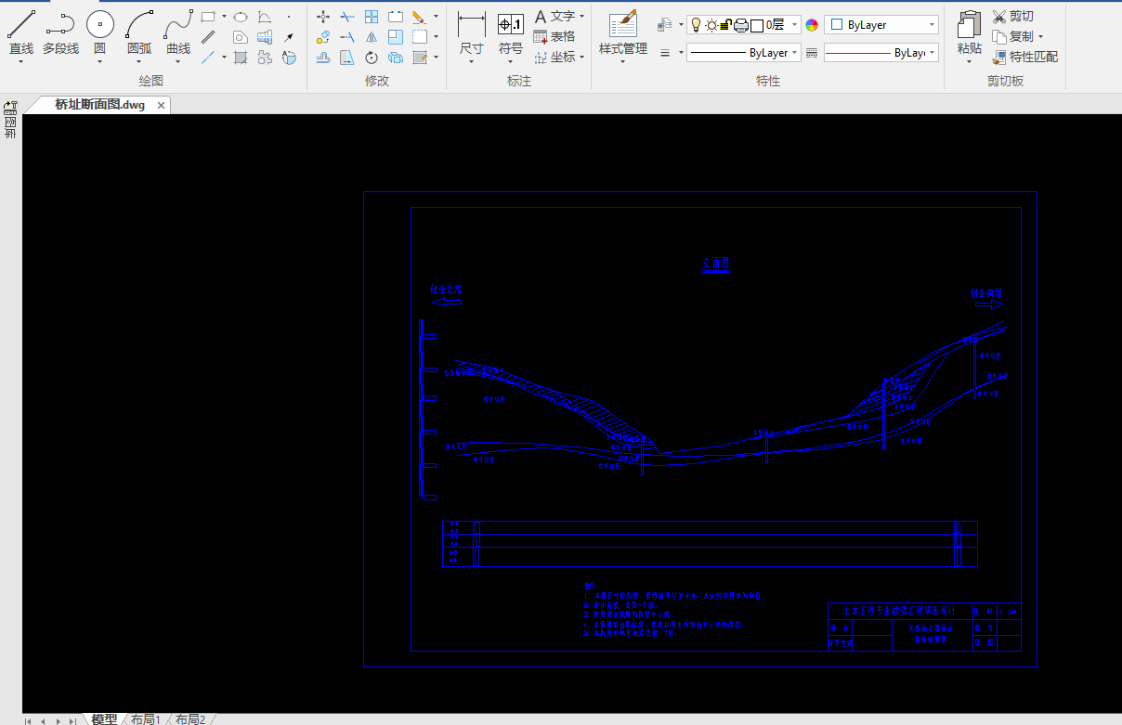Click the Extend tool in 修改
The image size is (1122, 725).
(347, 37)
